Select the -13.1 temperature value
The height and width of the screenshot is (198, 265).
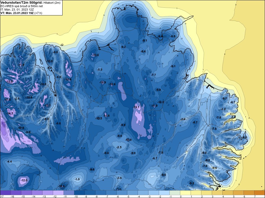[x=136, y=107]
